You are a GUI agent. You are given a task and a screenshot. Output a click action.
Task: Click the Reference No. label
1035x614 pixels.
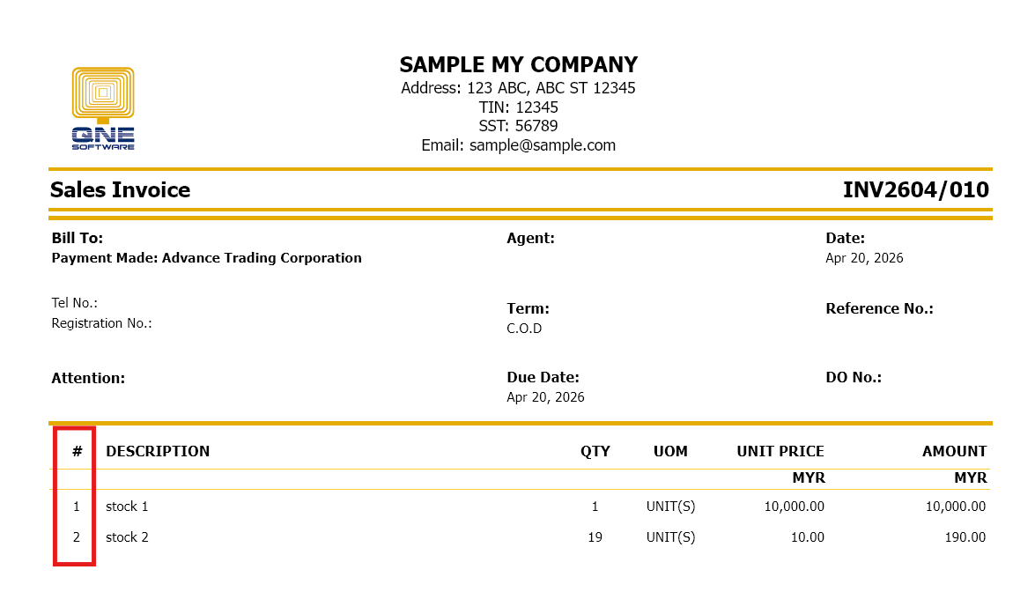[x=879, y=309]
